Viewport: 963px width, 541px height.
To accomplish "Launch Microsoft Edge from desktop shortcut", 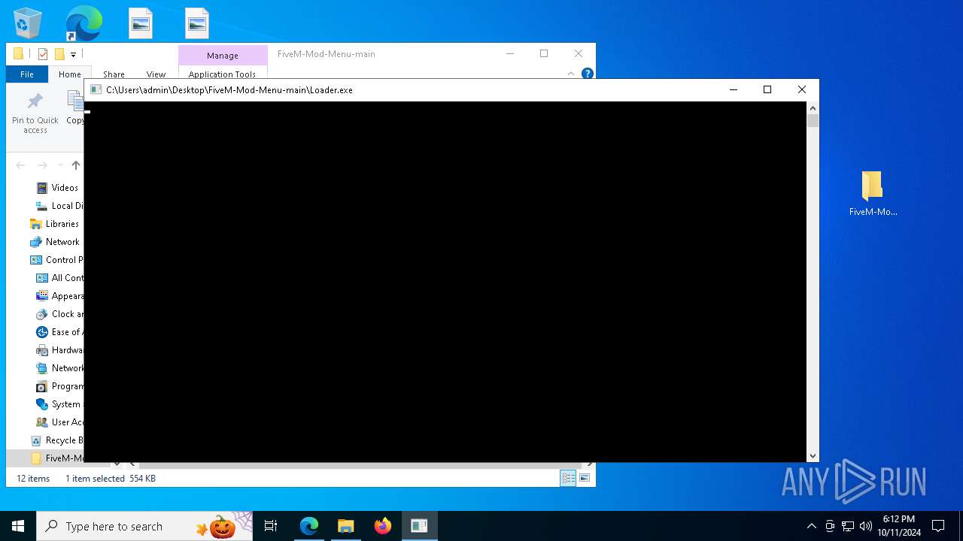I will coord(84,23).
